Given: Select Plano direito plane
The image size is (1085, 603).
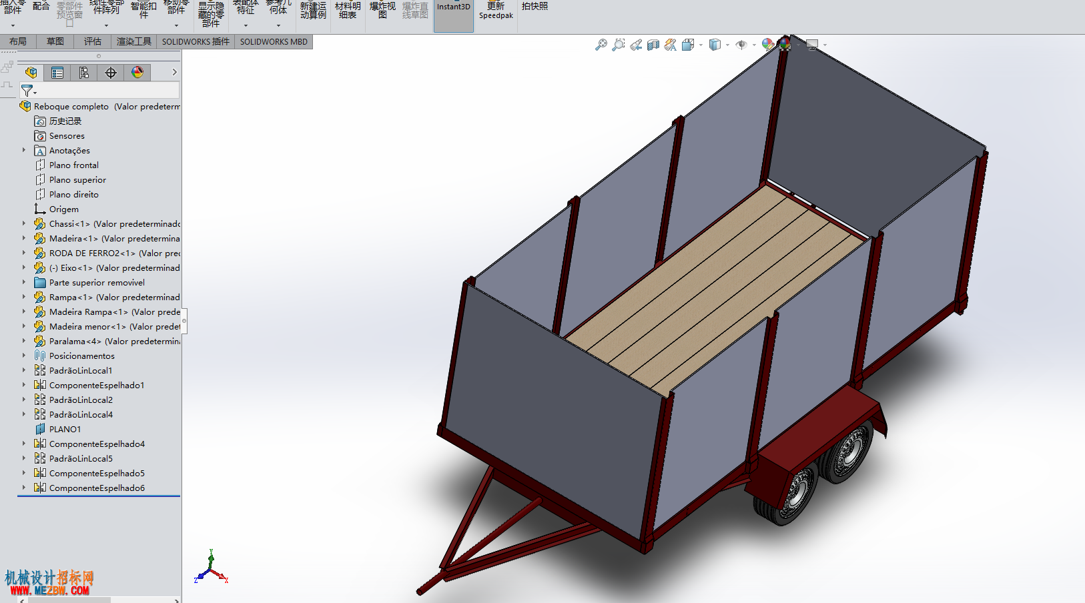Looking at the screenshot, I should tap(73, 194).
